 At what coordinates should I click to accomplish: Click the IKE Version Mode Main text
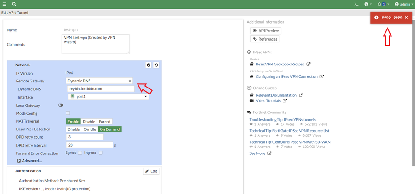click(55, 189)
